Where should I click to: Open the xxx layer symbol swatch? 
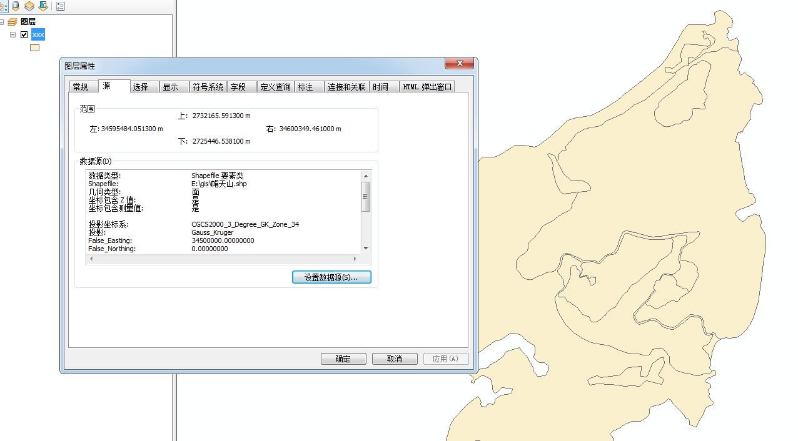click(35, 47)
